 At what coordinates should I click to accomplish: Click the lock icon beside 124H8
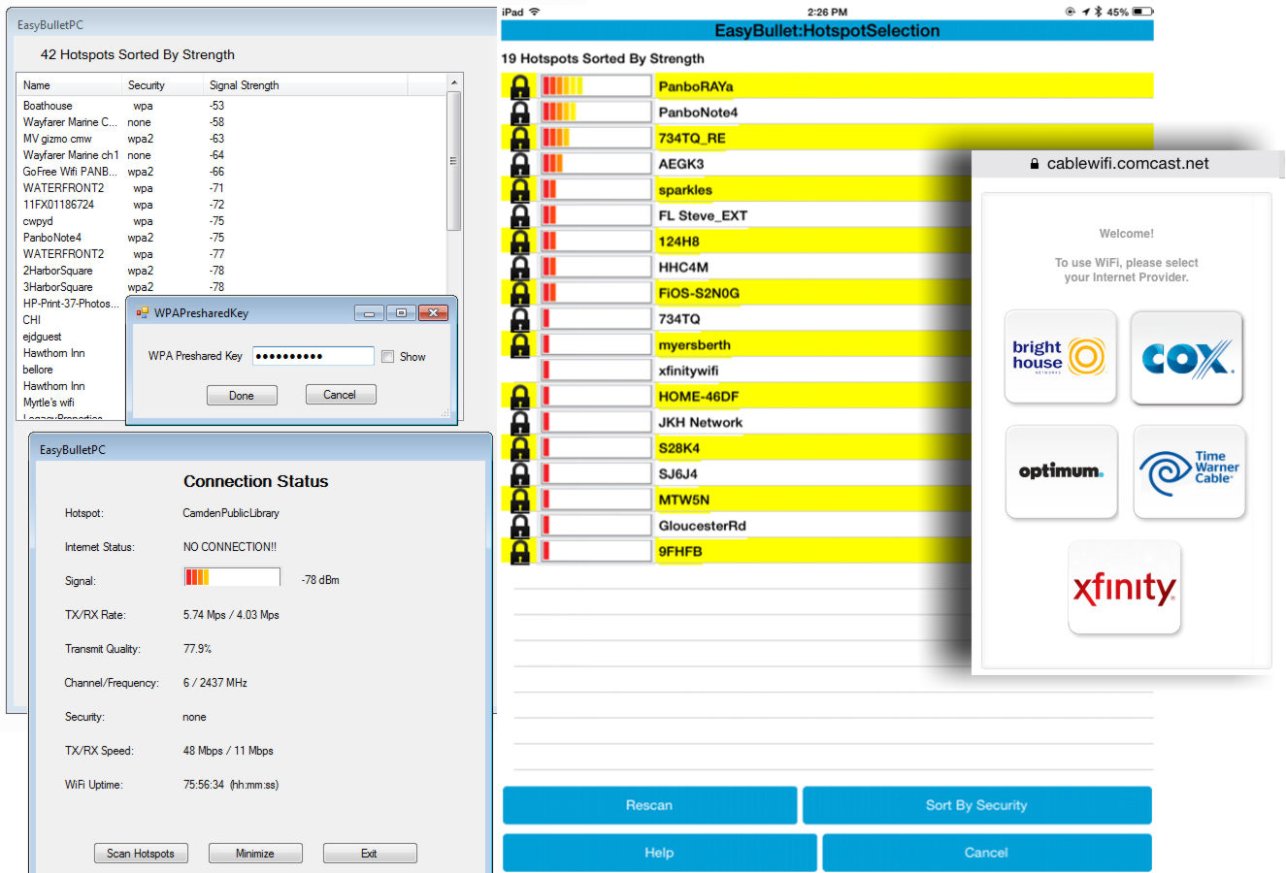[520, 242]
